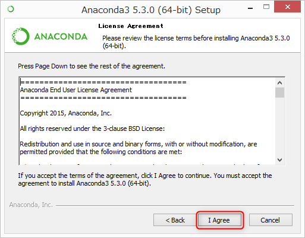Click the scrollbar track below the thumb

click(x=279, y=127)
